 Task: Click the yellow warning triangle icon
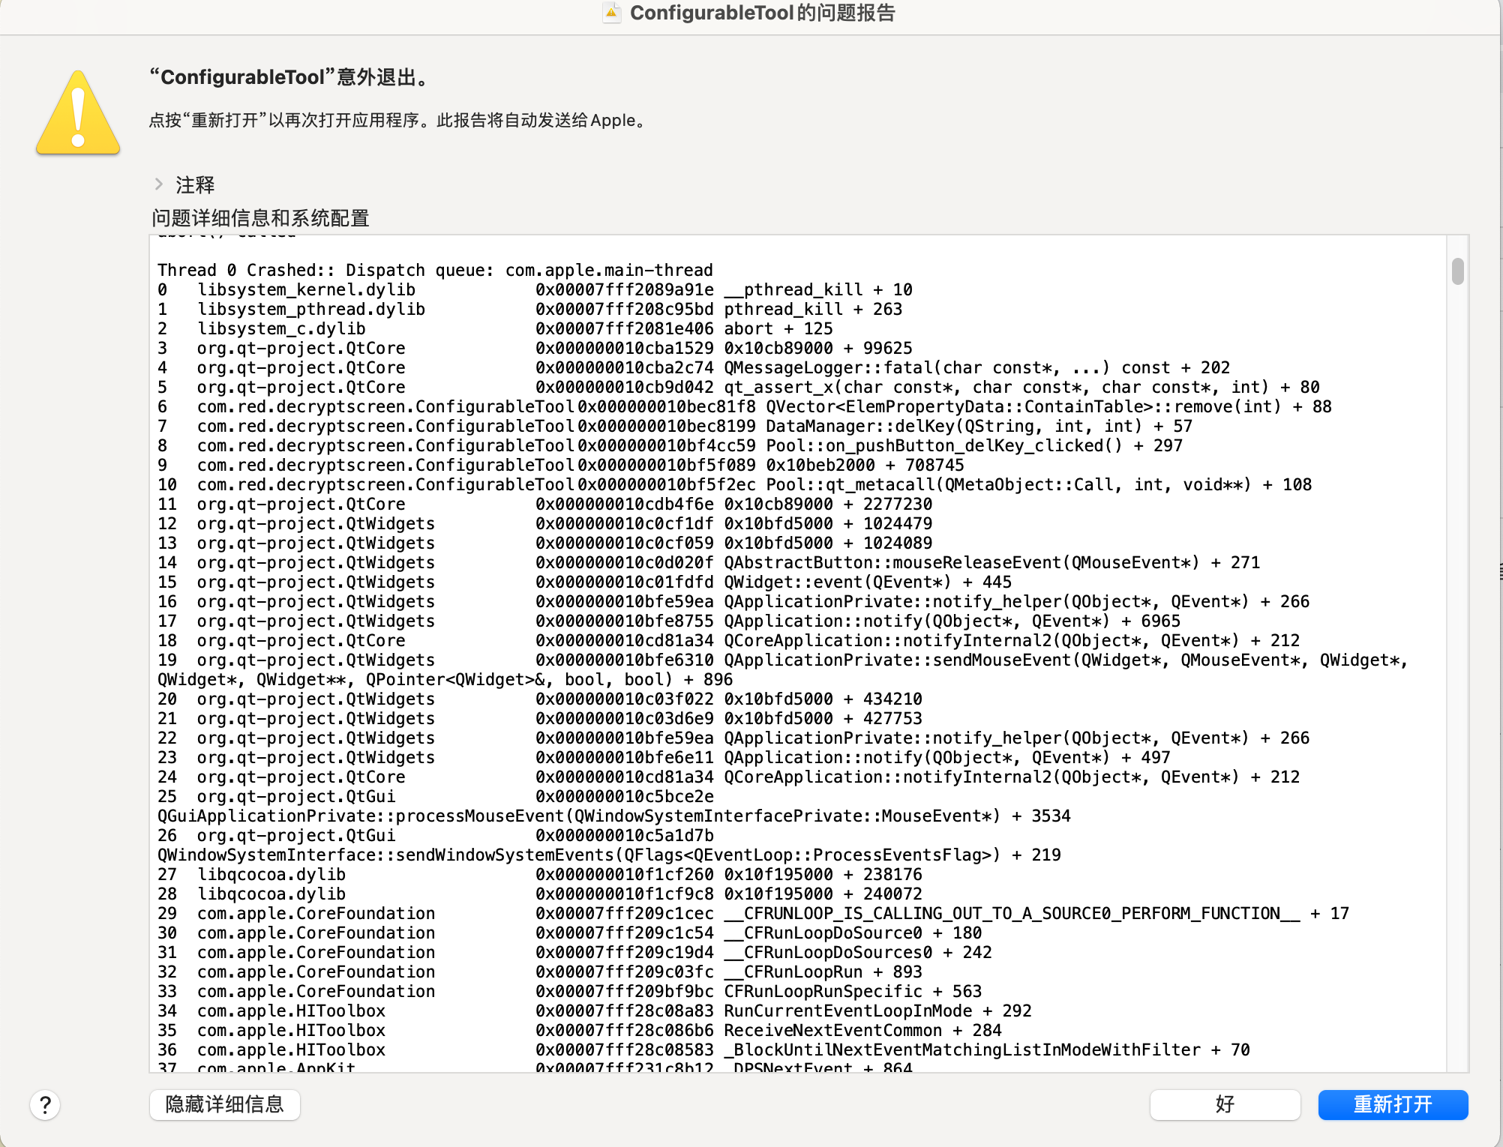78,115
